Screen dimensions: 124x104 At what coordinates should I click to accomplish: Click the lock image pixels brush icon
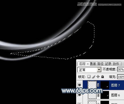(x=94, y=77)
